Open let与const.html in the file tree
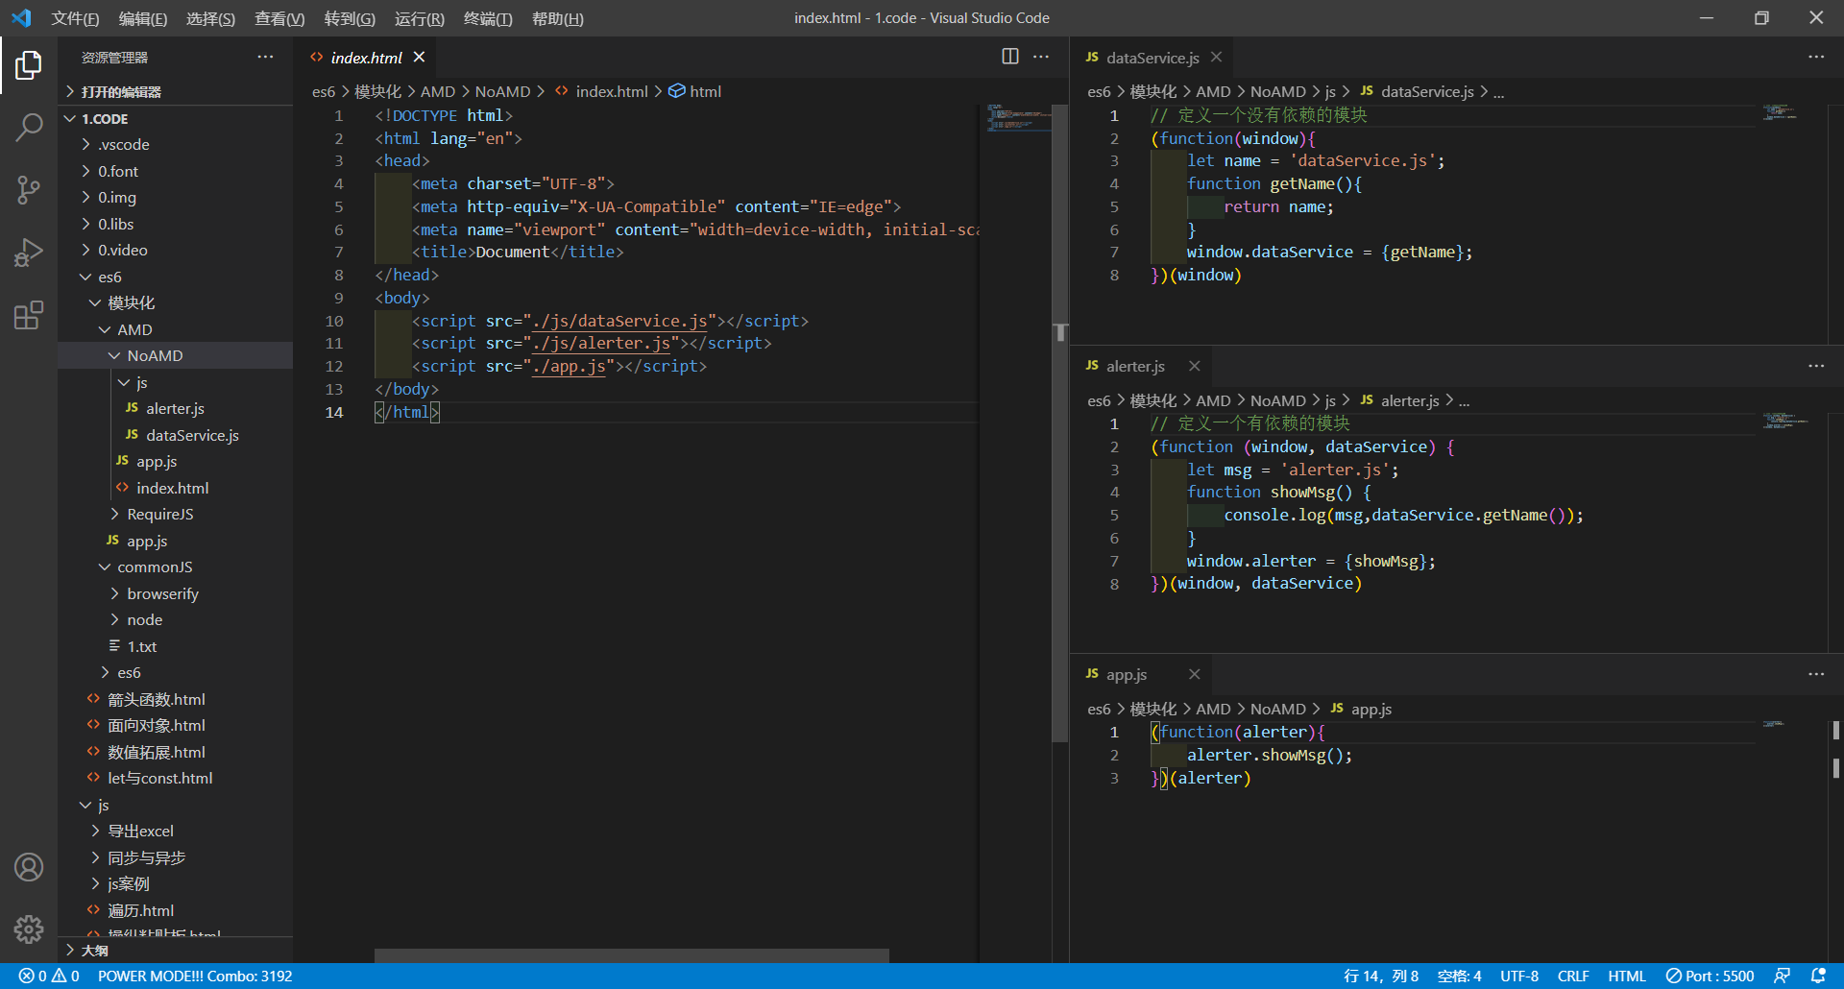 tap(175, 778)
